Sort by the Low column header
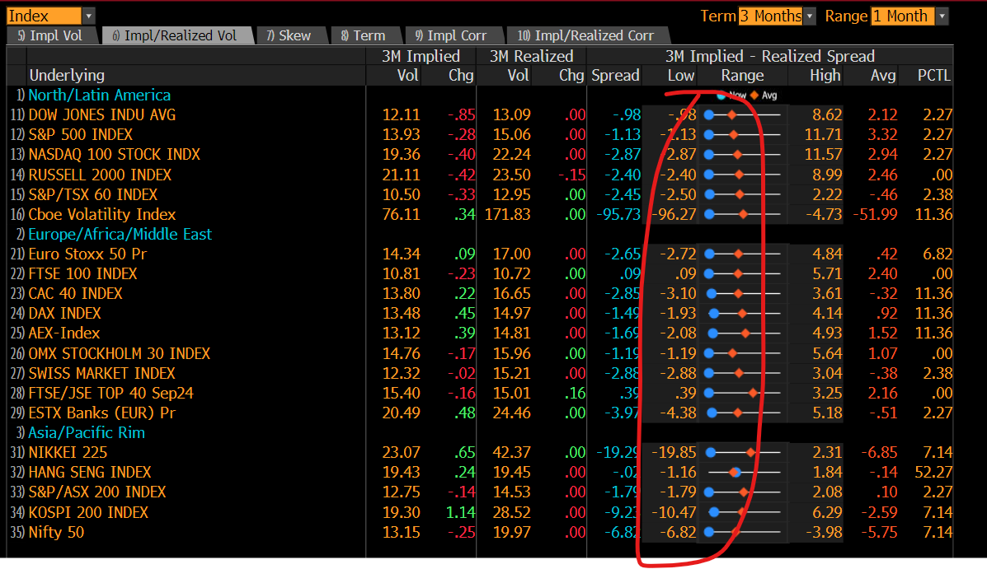This screenshot has width=987, height=569. pos(680,76)
